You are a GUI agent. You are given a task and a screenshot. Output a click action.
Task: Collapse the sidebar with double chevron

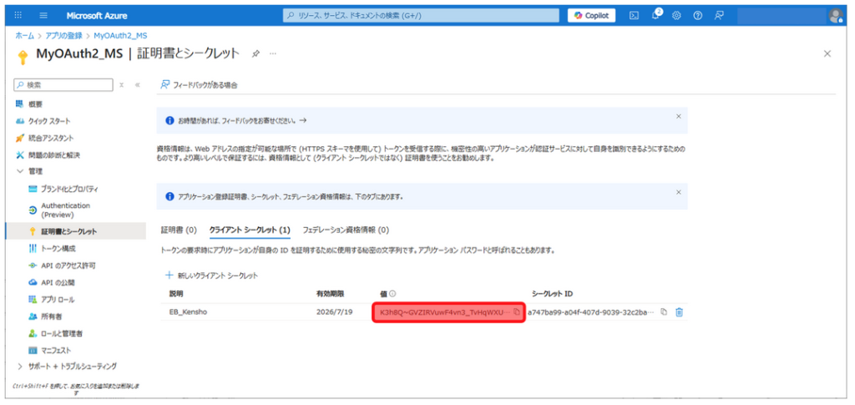(x=137, y=84)
